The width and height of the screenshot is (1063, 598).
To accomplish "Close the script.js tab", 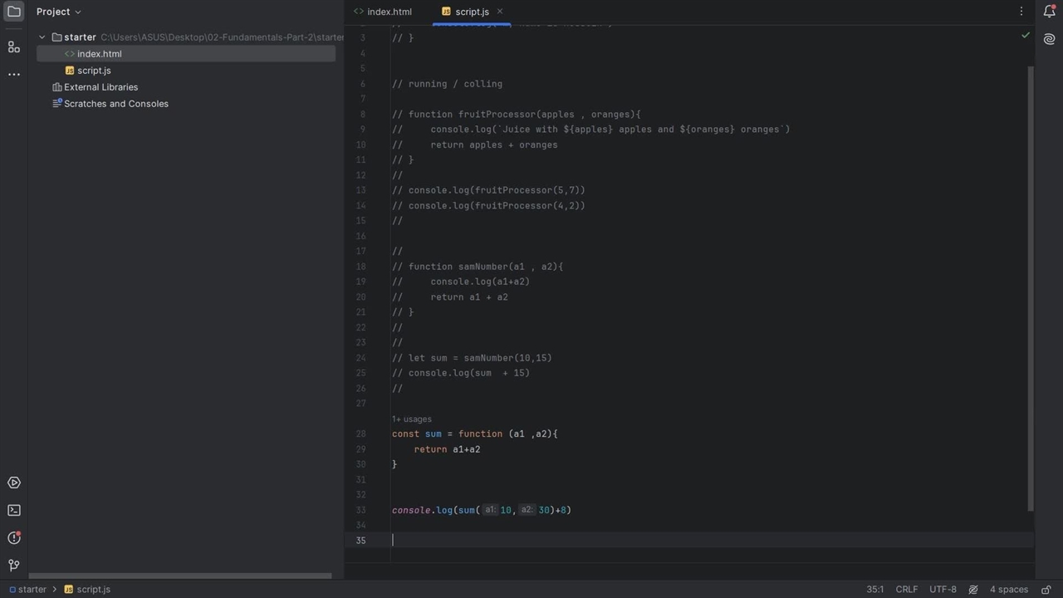I will (500, 12).
